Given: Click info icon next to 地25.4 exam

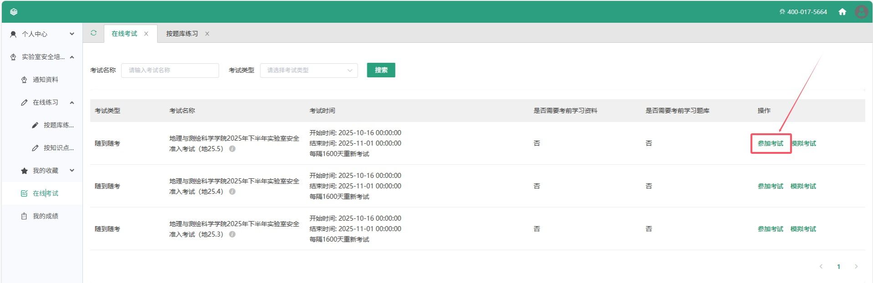Looking at the screenshot, I should [232, 192].
